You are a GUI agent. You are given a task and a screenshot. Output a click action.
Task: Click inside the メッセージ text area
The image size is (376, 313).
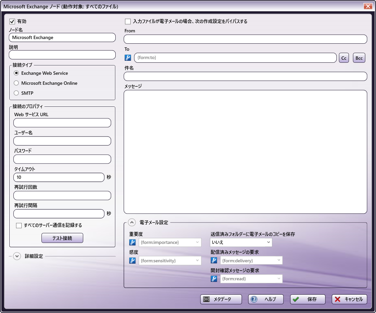pyautogui.click(x=245, y=152)
